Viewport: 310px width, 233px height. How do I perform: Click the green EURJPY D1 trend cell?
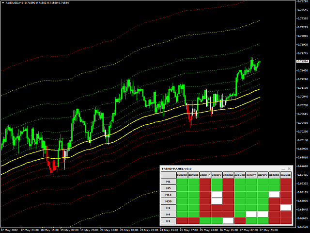pyautogui.click(x=251, y=221)
